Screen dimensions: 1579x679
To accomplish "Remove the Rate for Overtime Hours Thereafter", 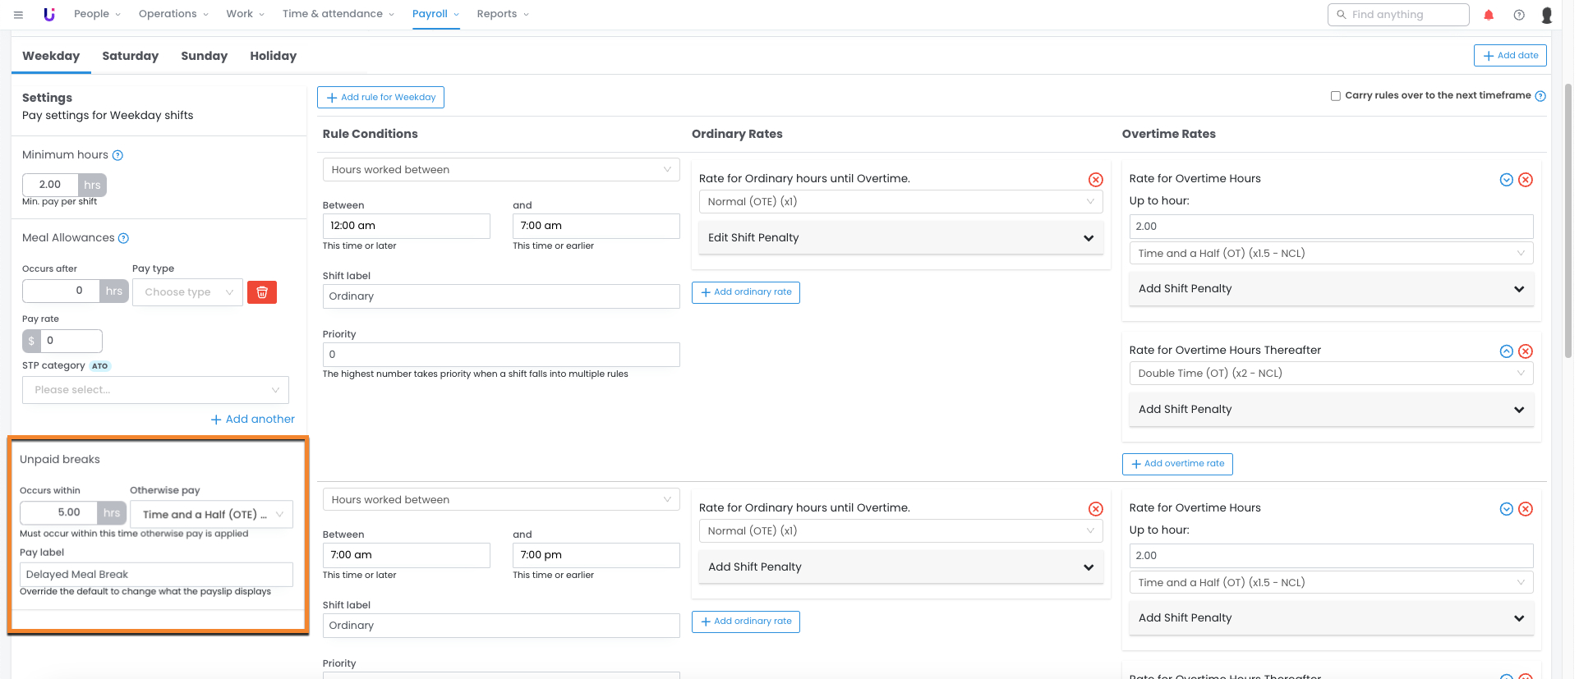I will [1526, 351].
